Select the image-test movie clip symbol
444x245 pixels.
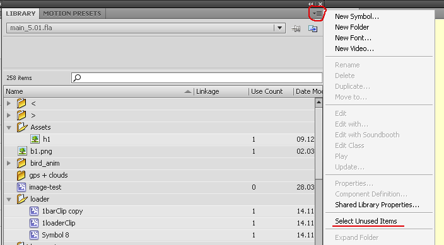coord(45,187)
